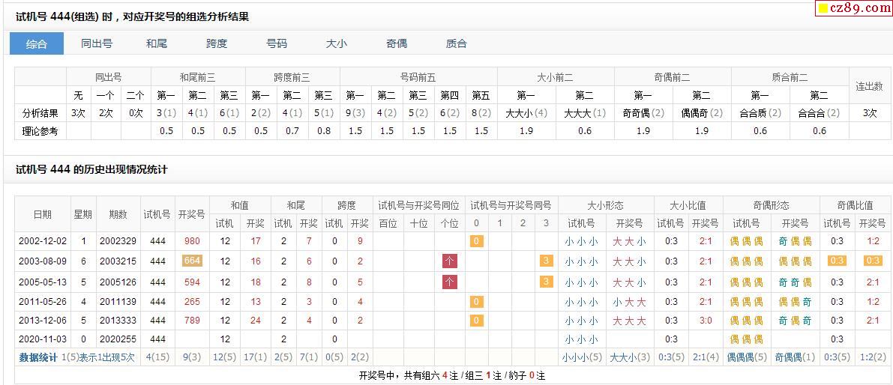
Task: Click the period number 2020255
Action: pyautogui.click(x=118, y=339)
